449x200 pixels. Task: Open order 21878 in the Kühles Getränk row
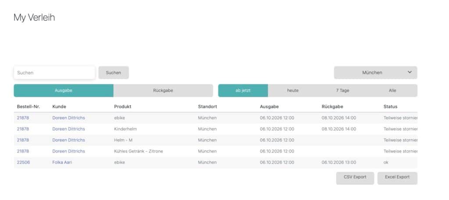23,151
